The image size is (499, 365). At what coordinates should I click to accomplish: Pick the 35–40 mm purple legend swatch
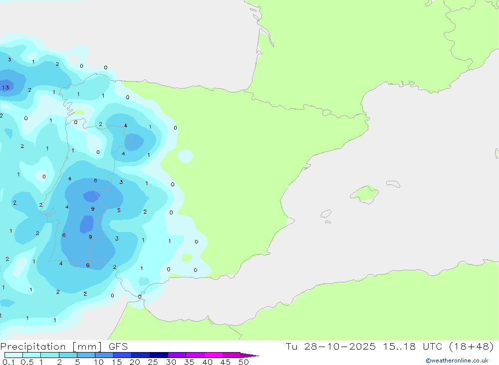coord(195,355)
